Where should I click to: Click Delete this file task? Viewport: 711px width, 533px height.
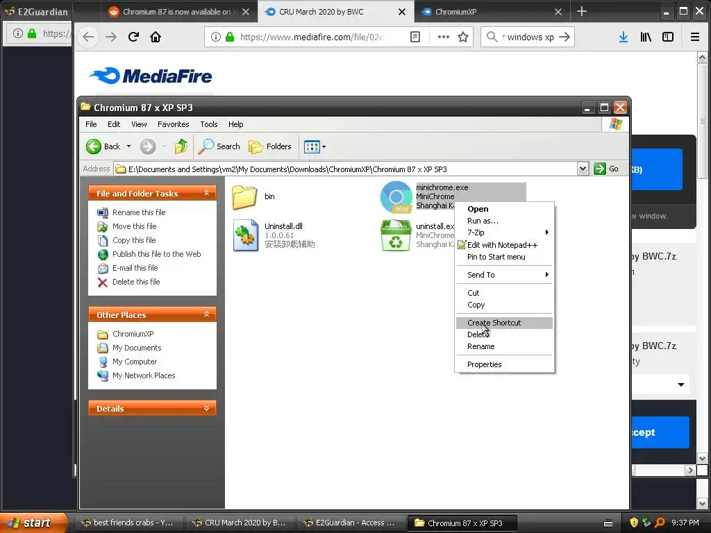tap(136, 282)
